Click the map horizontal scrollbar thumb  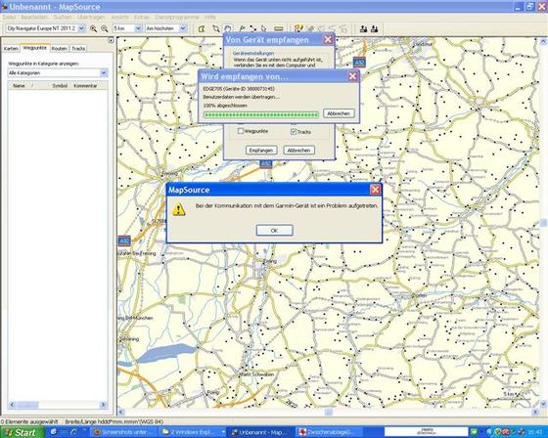(x=329, y=413)
